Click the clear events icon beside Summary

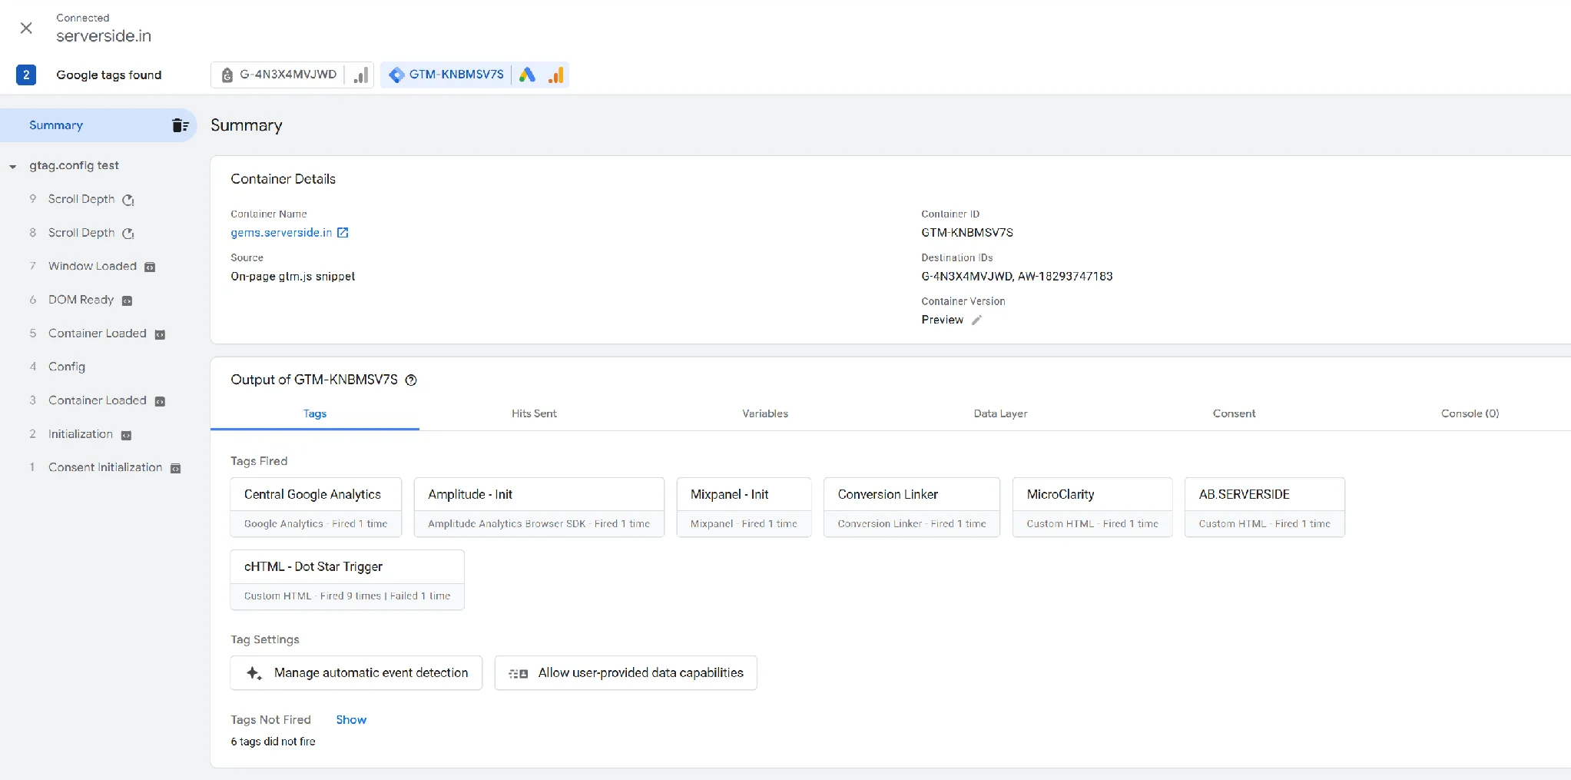[x=180, y=125]
